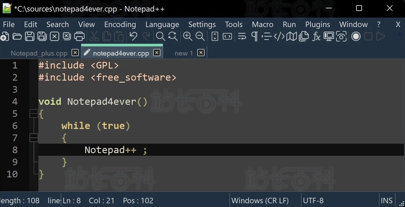
Task: Click the Copy toolbar icon
Action: coord(107,37)
